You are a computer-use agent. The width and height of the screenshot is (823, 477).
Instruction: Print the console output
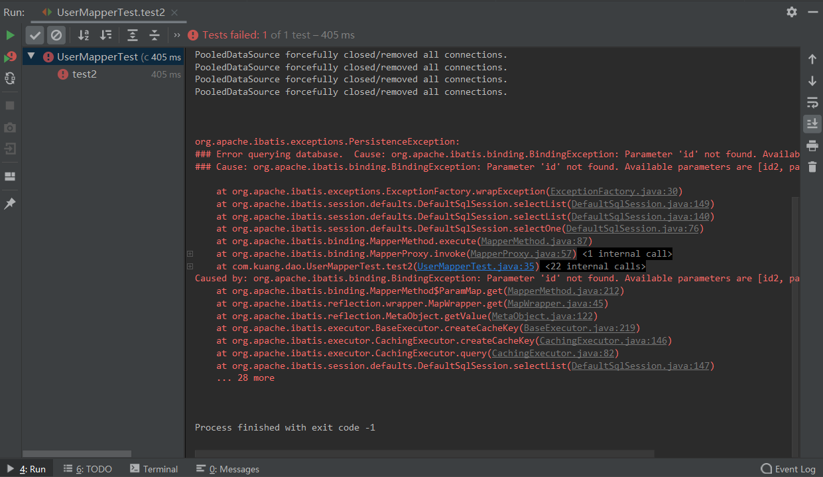click(x=812, y=146)
